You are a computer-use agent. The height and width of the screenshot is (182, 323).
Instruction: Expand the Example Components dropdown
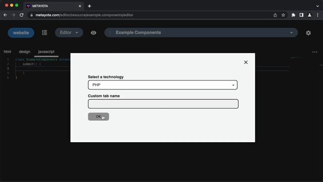pos(291,32)
